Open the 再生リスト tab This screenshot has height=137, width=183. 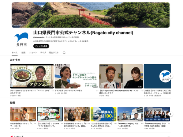[54, 53]
